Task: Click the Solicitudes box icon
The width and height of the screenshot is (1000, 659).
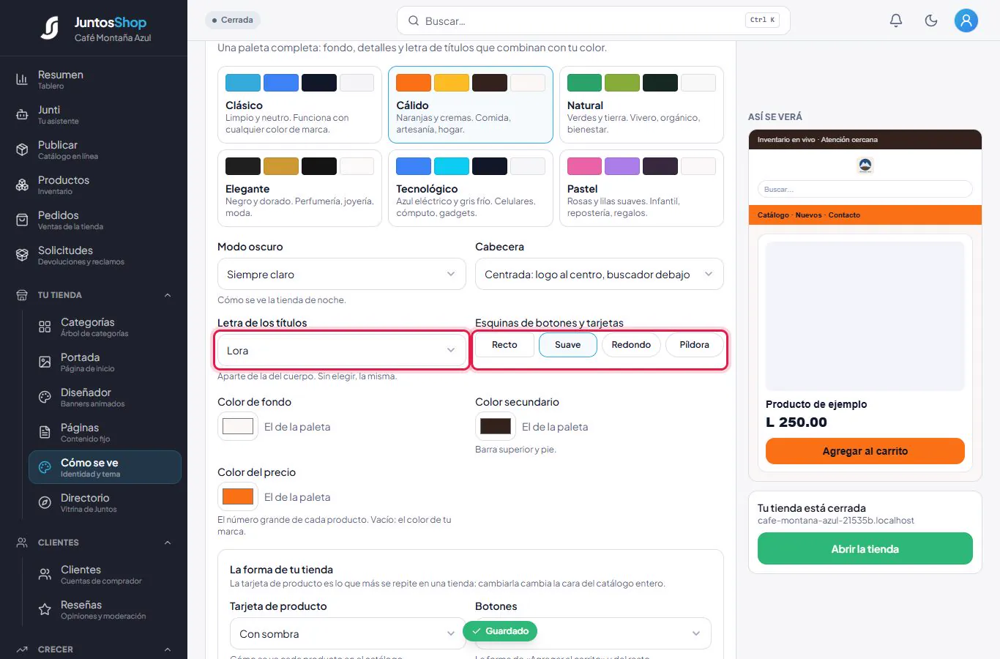Action: [22, 255]
